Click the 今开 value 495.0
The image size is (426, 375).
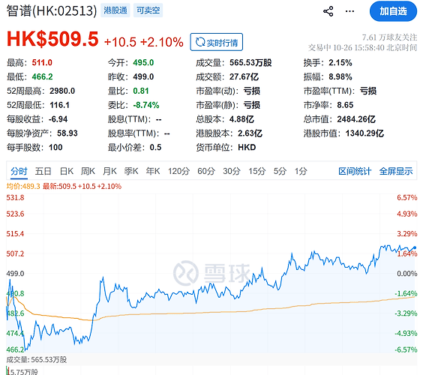click(143, 63)
